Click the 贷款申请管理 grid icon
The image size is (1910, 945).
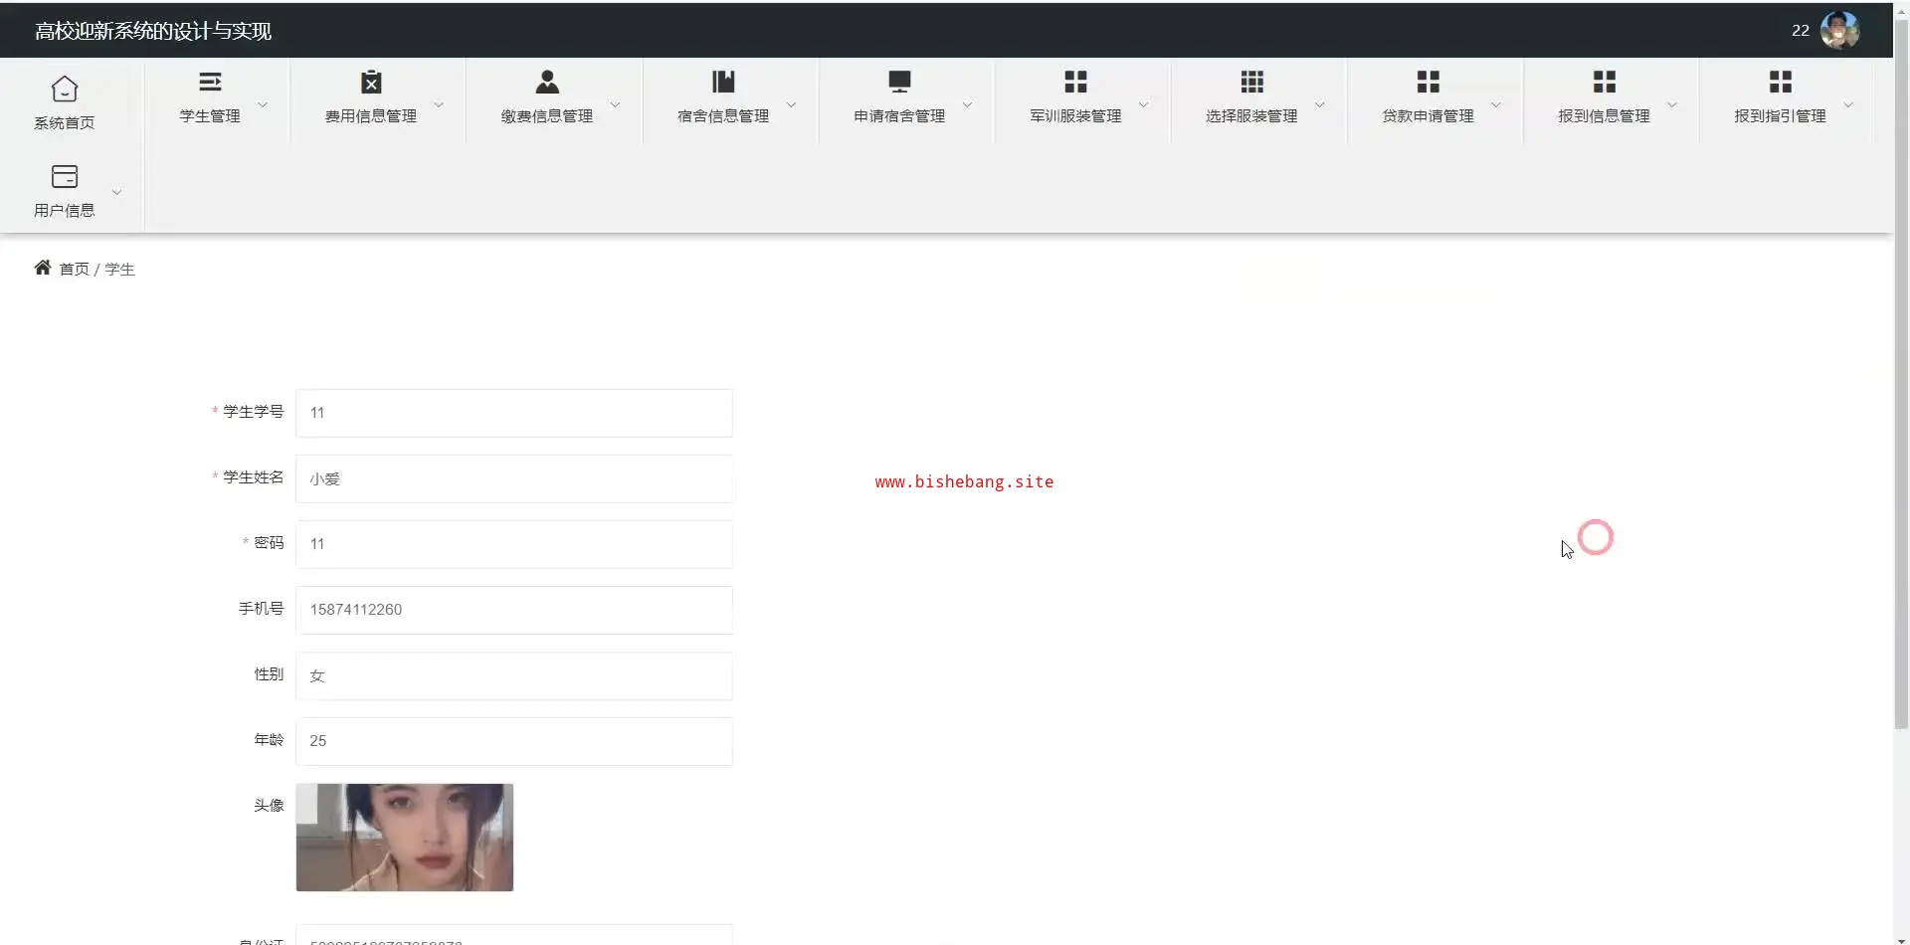pyautogui.click(x=1428, y=82)
